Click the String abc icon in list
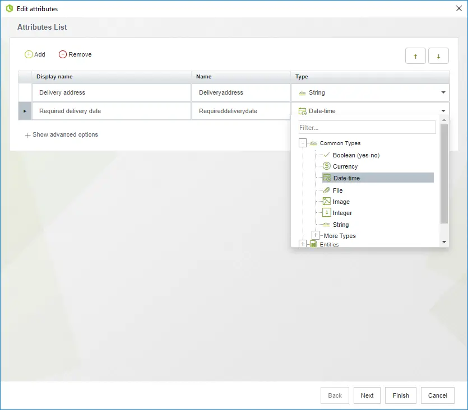Screen dimensions: 468x410 pos(327,224)
